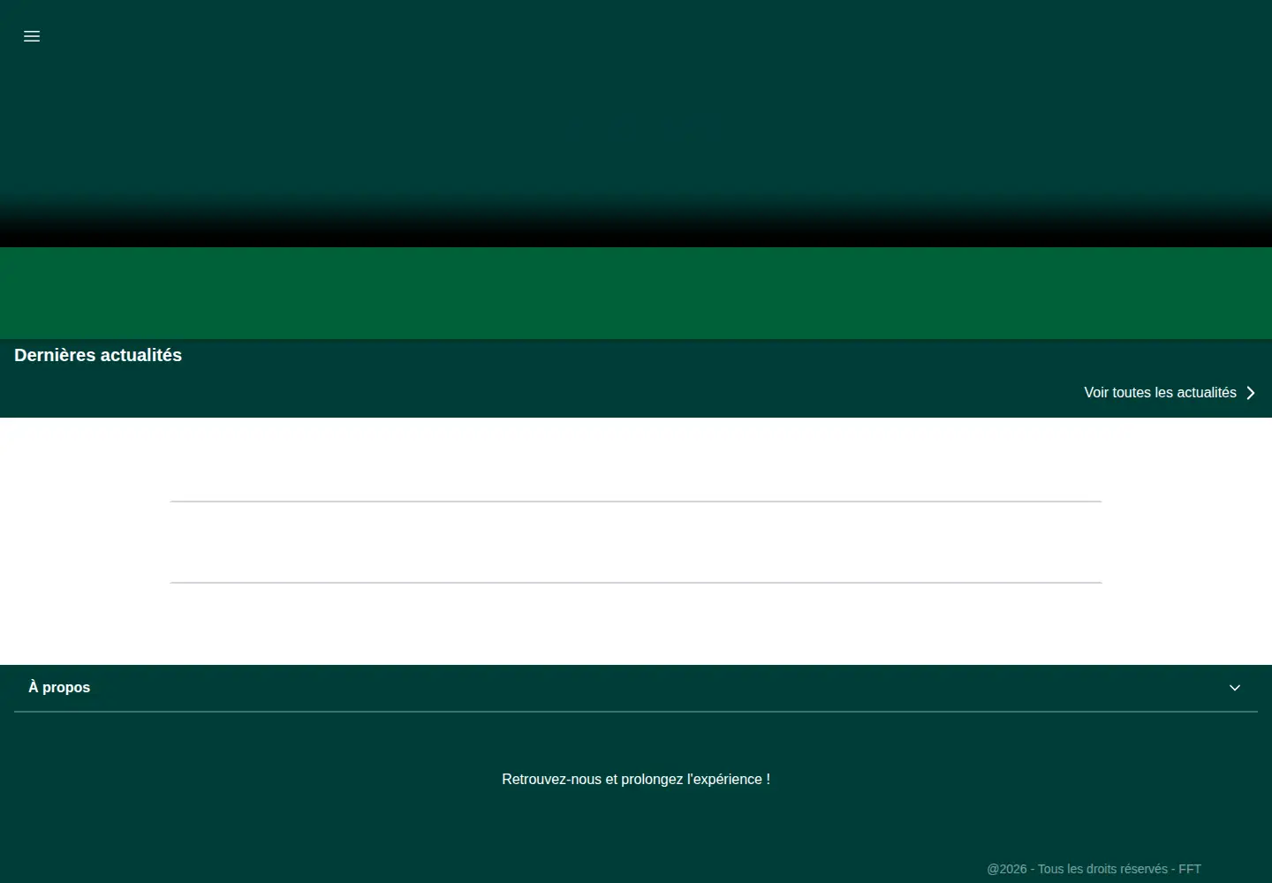Select the 'Dernières actualités' heading

point(98,355)
